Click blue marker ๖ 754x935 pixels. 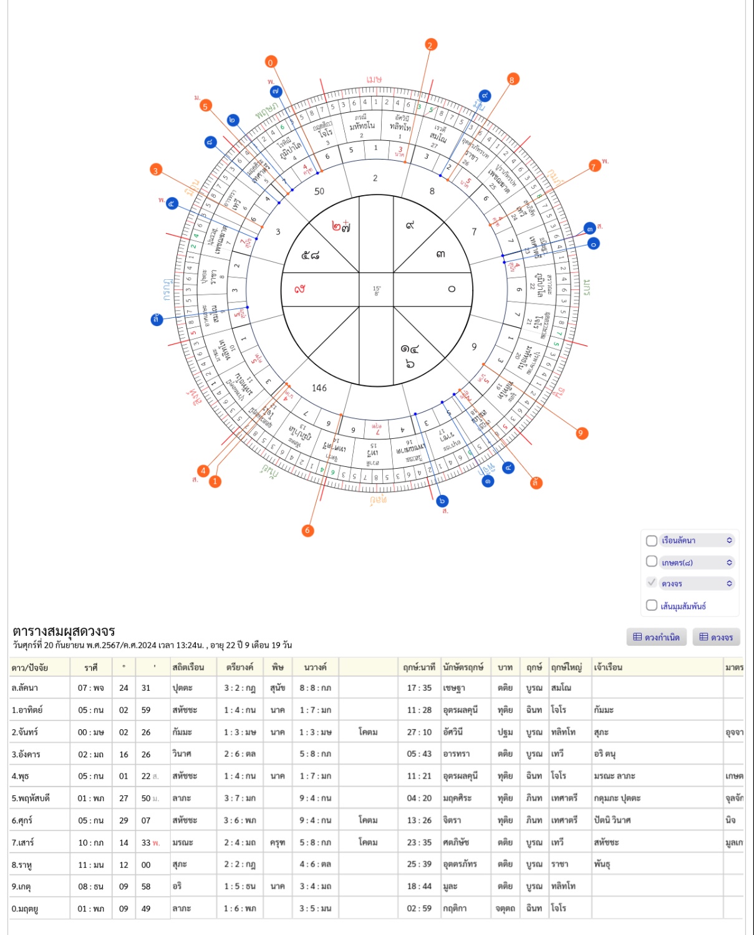point(442,501)
